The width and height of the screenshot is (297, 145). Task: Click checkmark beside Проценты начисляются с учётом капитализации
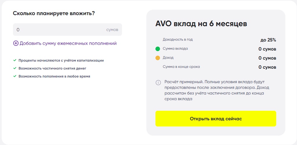15,60
